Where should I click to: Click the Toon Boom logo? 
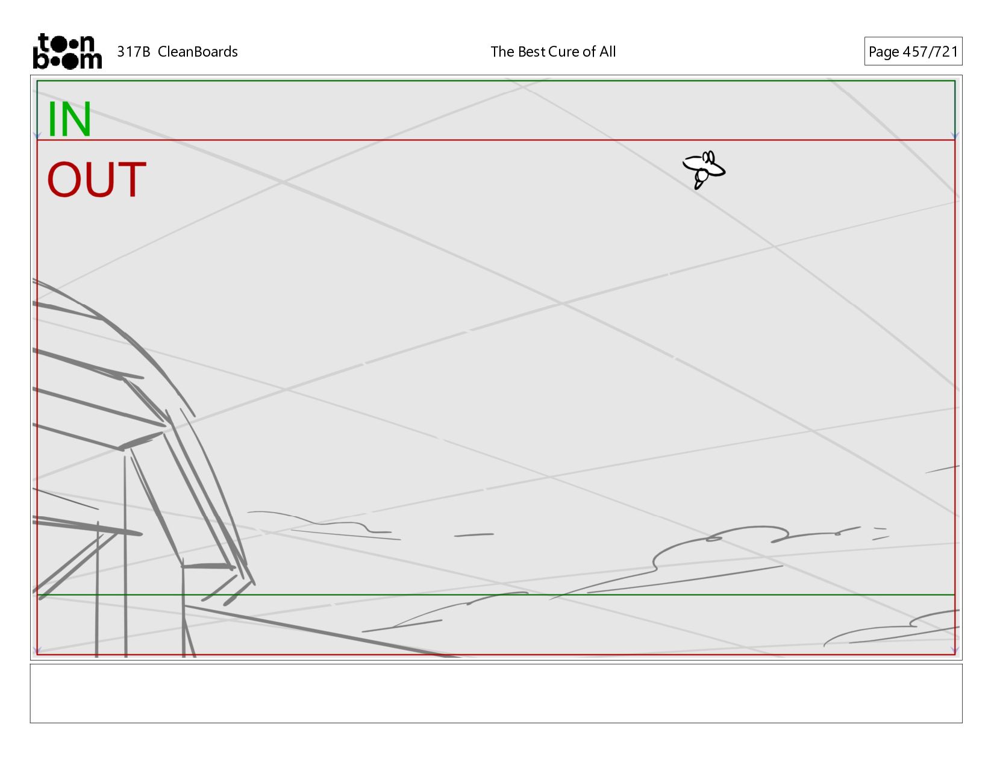click(x=67, y=51)
